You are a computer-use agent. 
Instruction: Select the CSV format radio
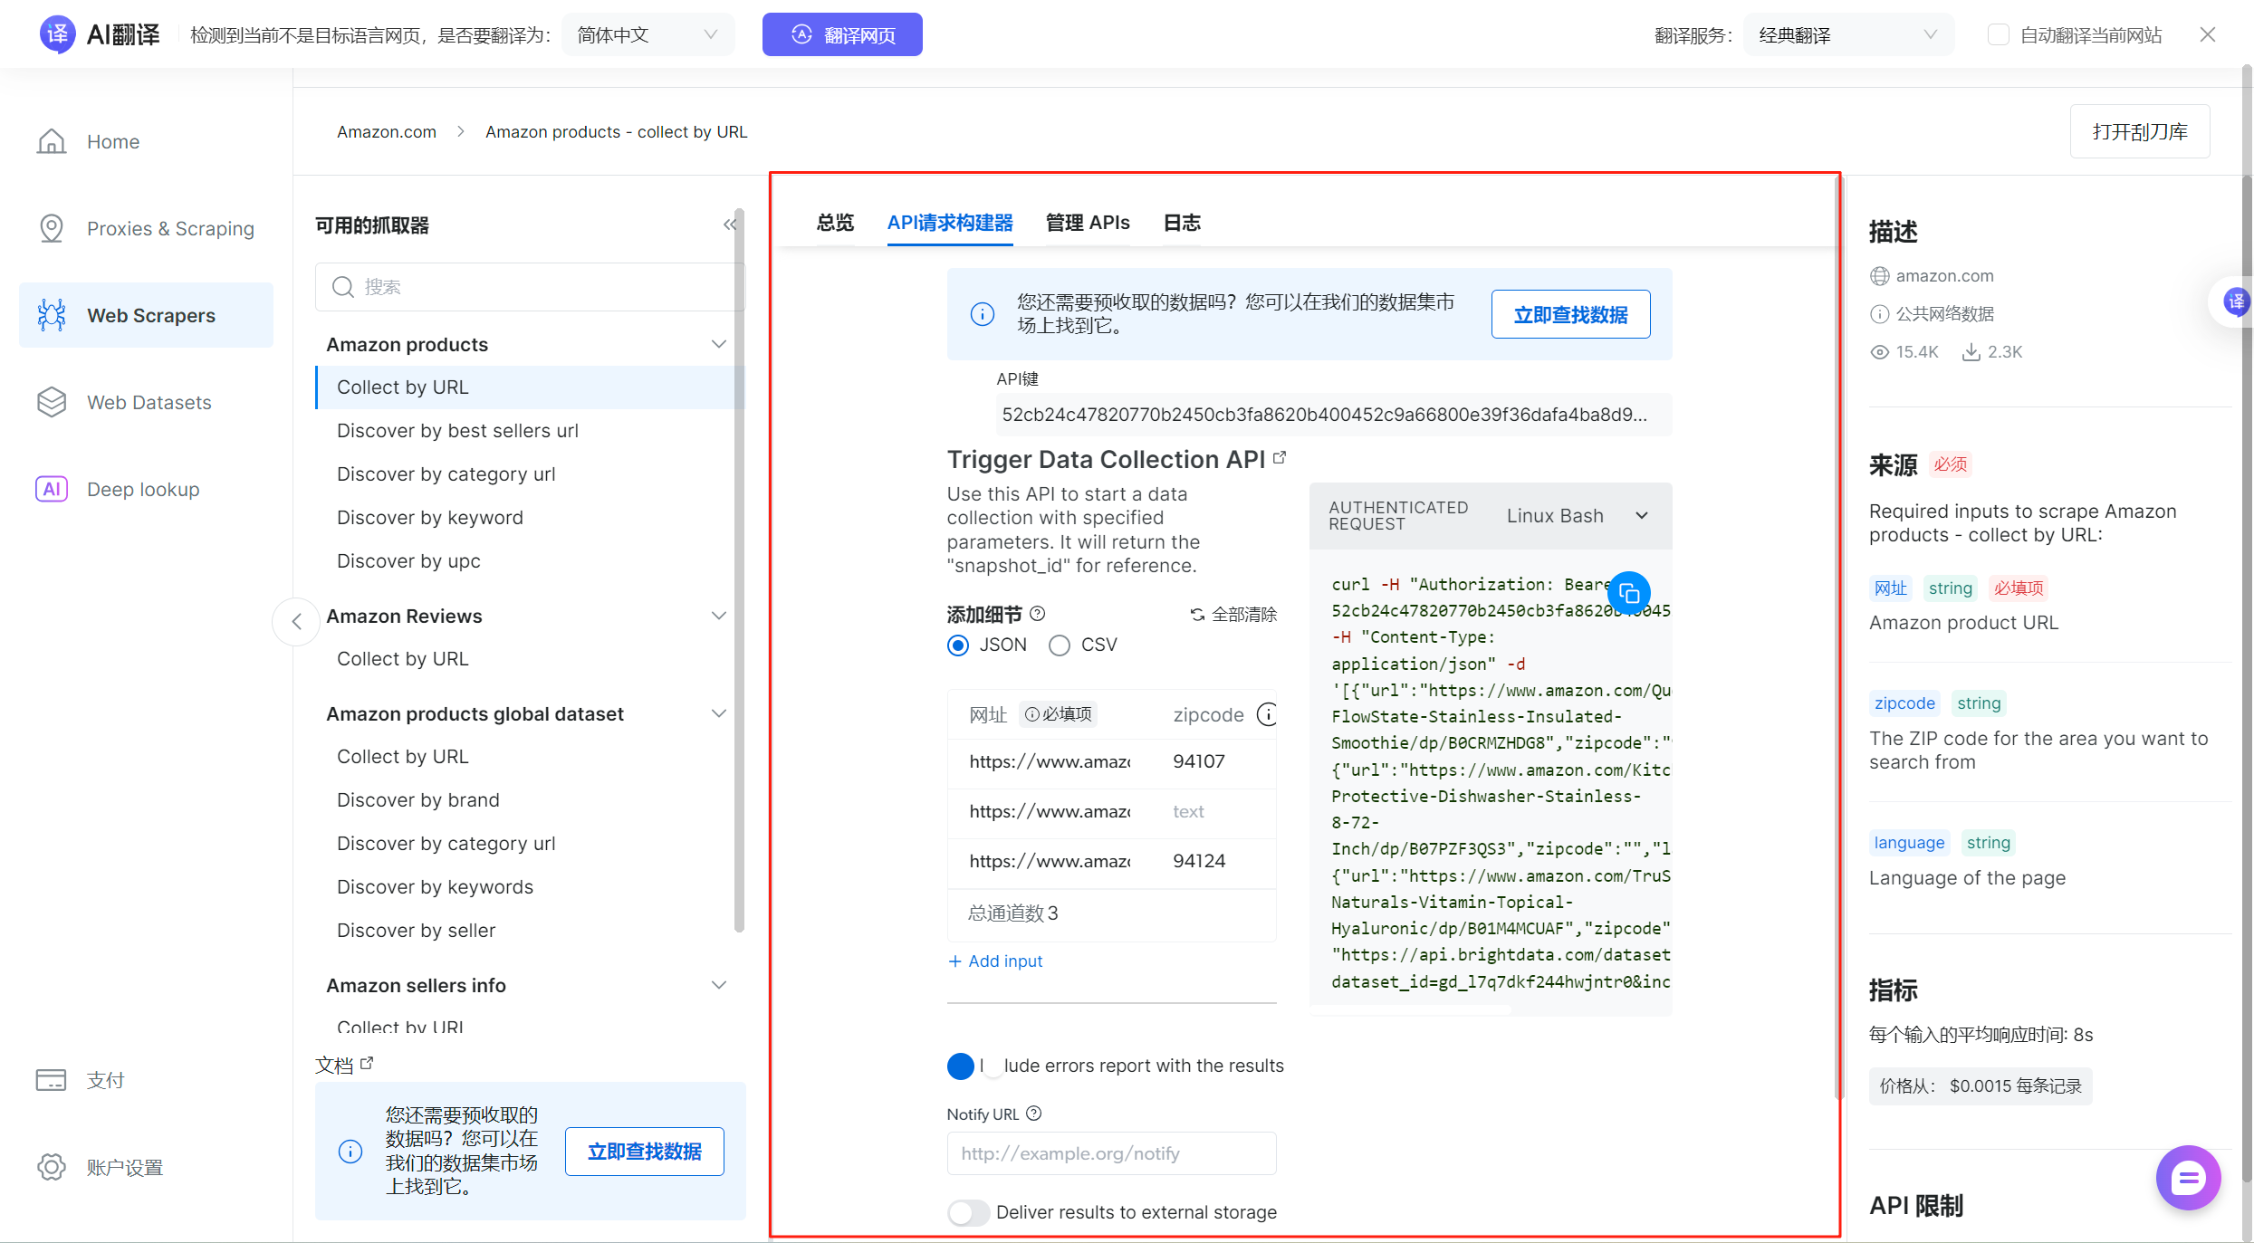[1060, 645]
